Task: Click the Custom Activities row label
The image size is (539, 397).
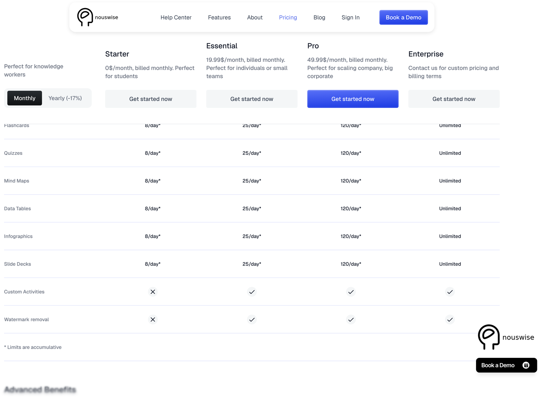Action: pos(24,292)
